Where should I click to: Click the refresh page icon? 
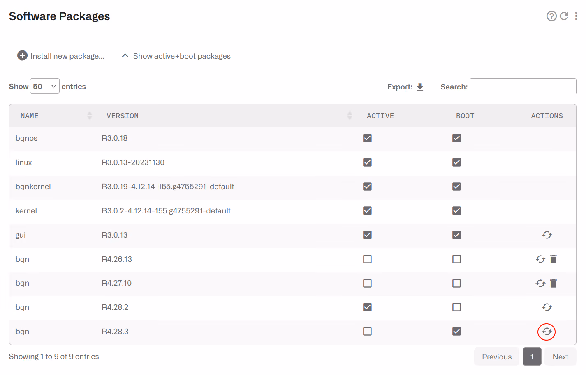coord(564,16)
